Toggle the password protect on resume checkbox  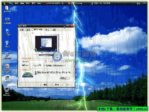44,66
